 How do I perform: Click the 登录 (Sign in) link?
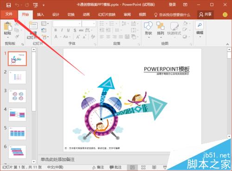(172, 5)
